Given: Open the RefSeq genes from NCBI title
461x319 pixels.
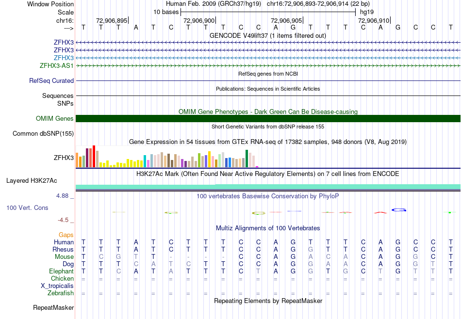Looking at the screenshot, I should point(268,74).
